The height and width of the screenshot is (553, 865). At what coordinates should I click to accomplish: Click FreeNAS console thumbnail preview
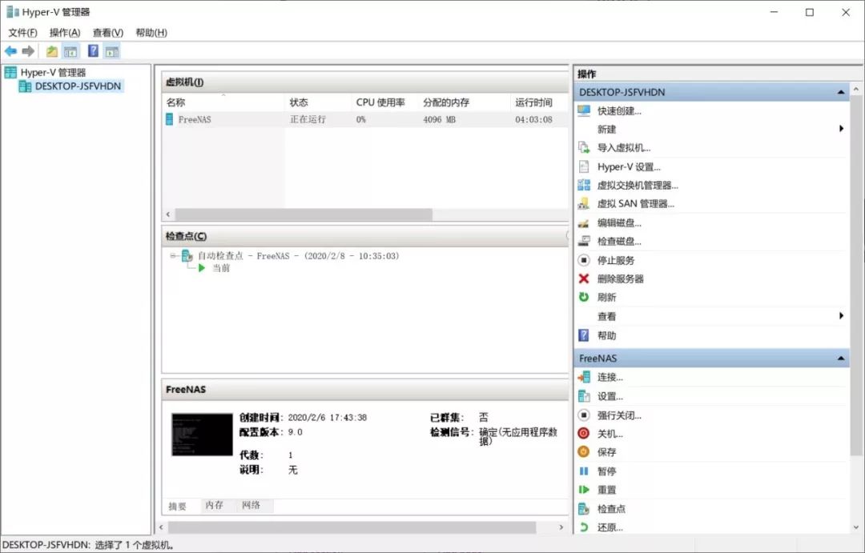[x=202, y=435]
